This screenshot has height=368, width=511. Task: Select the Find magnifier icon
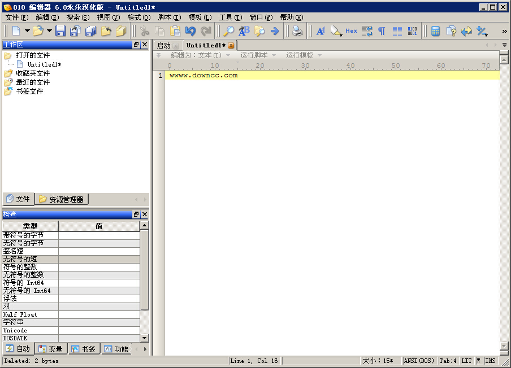click(228, 31)
